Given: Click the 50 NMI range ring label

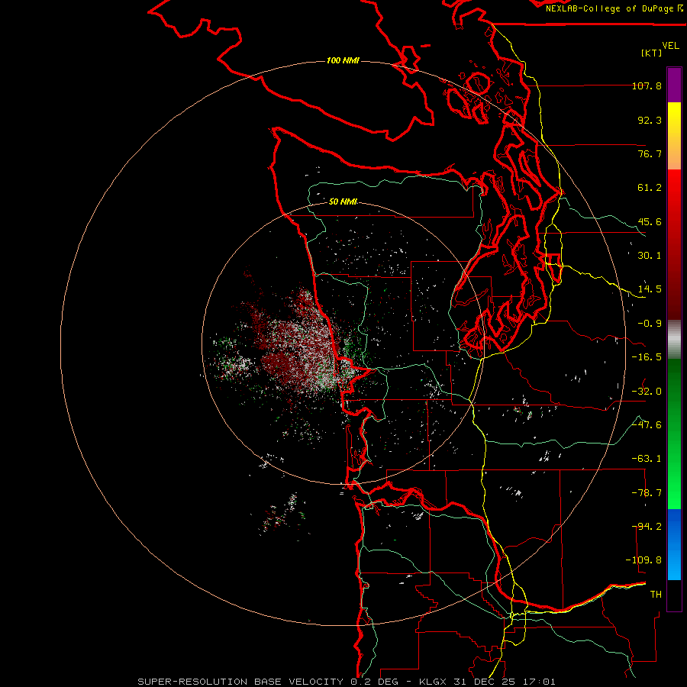Looking at the screenshot, I should (343, 202).
